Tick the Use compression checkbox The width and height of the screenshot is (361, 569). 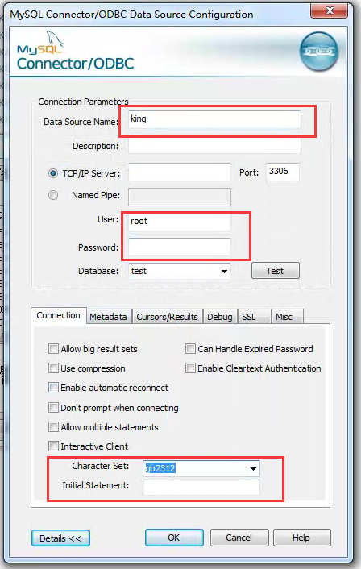(x=53, y=368)
